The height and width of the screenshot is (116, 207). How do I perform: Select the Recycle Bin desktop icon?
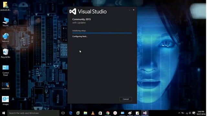pos(5,53)
